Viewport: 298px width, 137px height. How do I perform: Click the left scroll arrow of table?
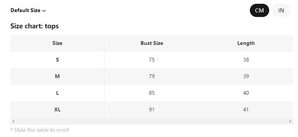pos(13,121)
